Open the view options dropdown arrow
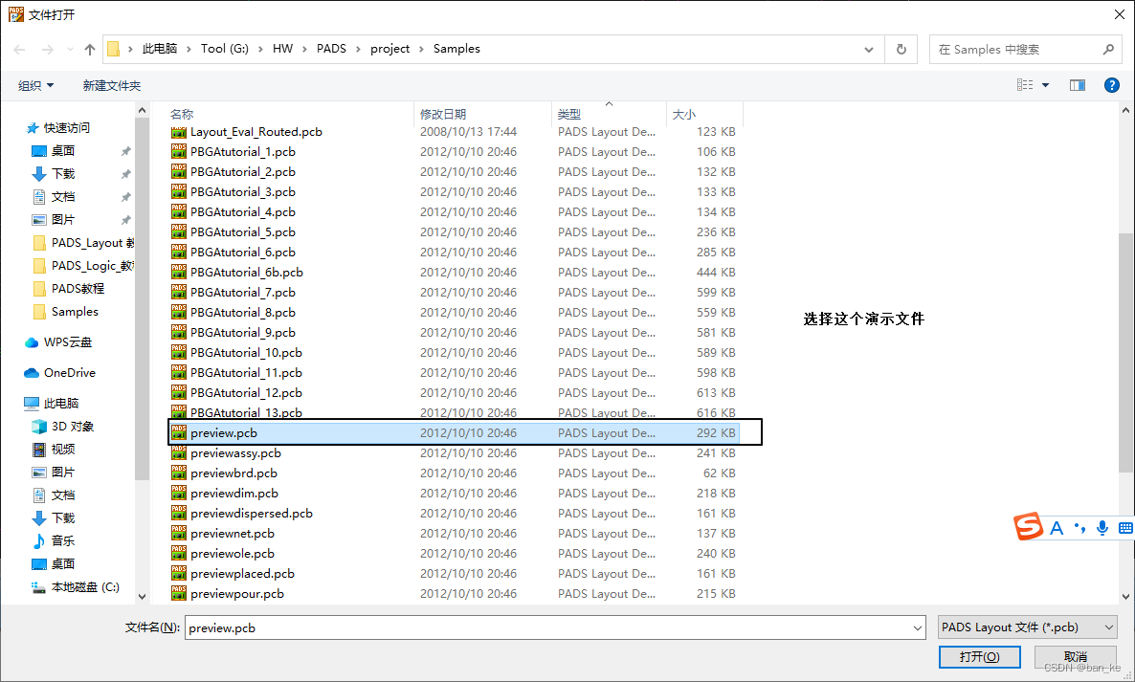 click(x=1043, y=84)
